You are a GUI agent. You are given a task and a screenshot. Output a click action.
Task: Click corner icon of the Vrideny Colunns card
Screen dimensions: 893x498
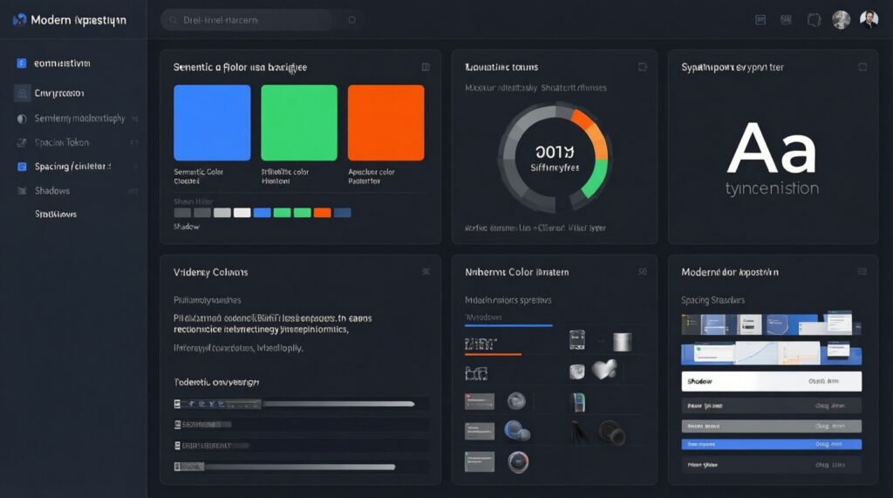point(426,272)
